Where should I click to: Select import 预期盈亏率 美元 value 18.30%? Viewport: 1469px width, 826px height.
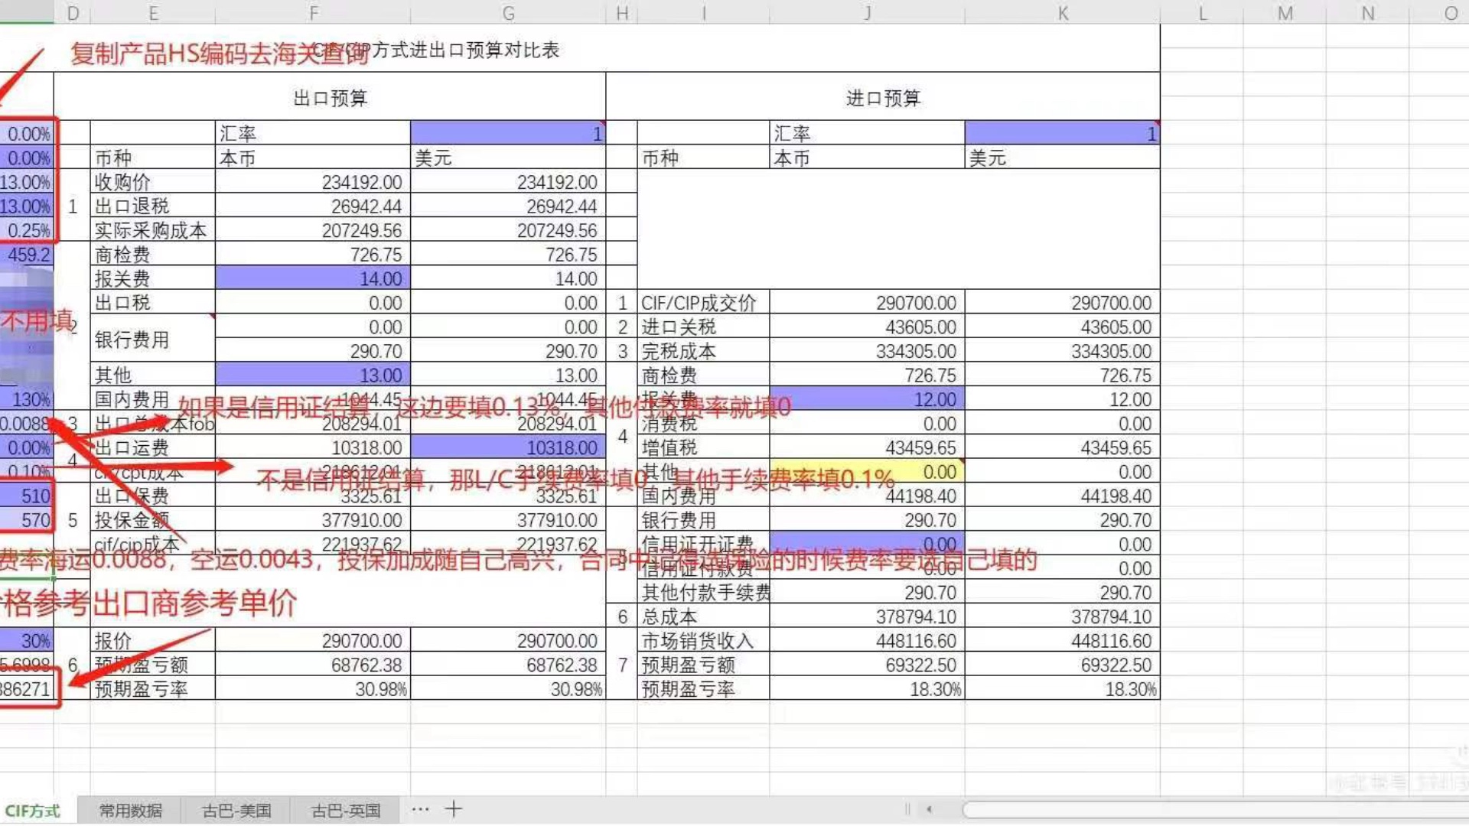click(x=1062, y=688)
